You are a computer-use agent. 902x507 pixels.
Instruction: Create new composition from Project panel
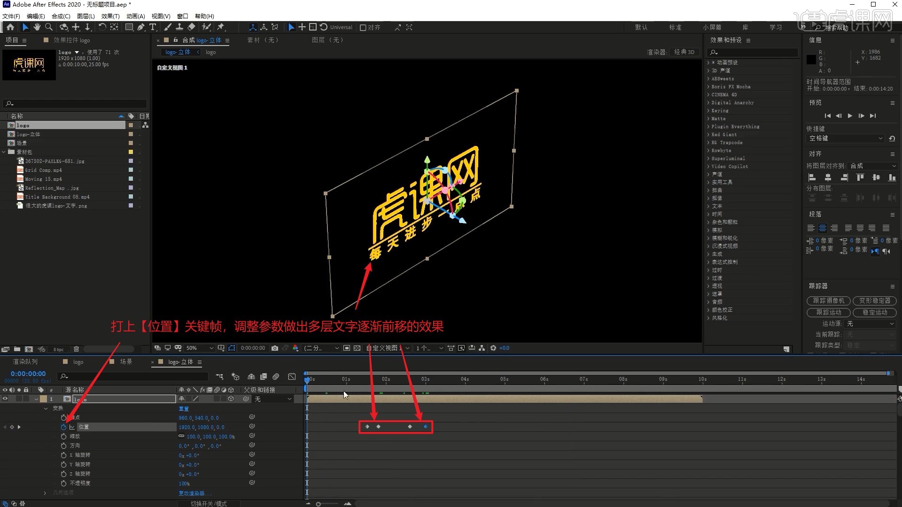pos(29,349)
